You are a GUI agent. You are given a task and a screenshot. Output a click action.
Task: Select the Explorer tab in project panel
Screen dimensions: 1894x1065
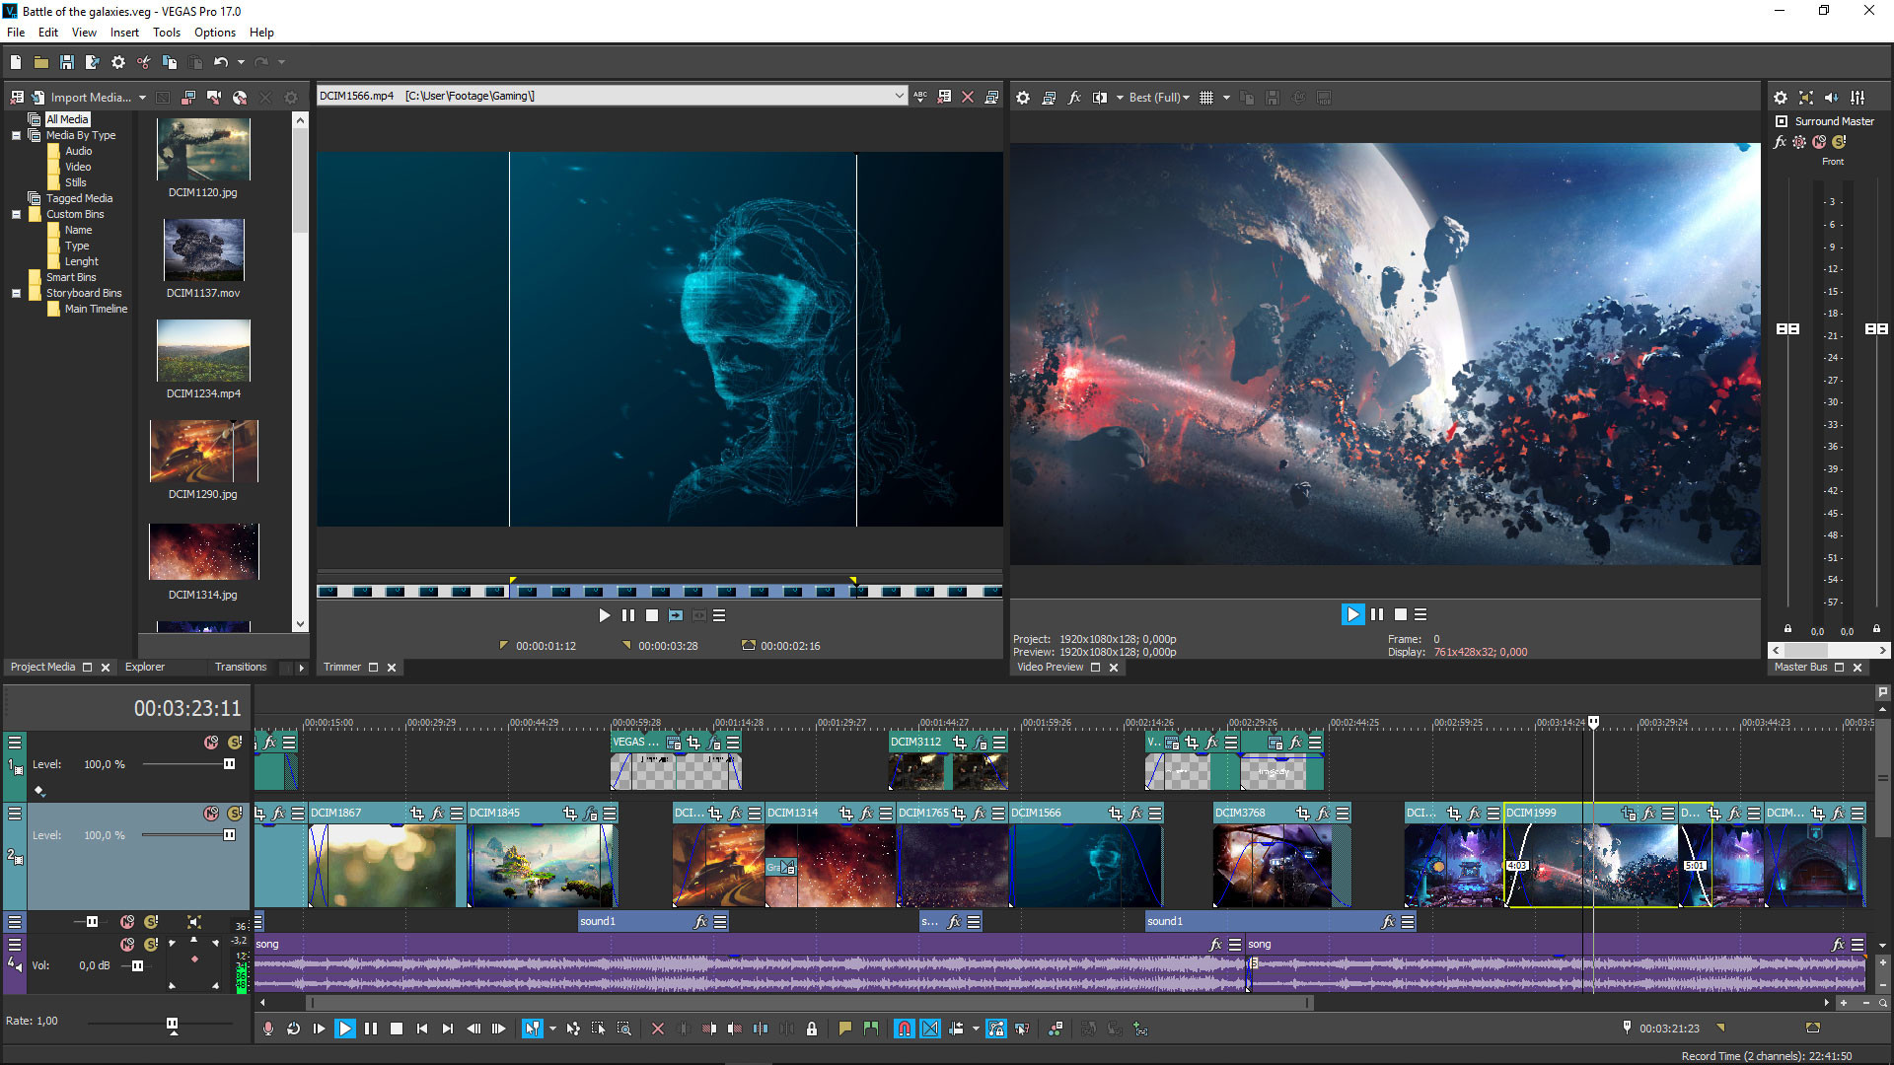tap(143, 666)
